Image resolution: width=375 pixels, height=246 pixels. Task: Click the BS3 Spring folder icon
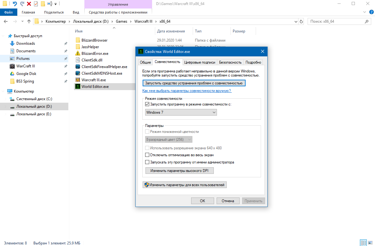coord(12,81)
